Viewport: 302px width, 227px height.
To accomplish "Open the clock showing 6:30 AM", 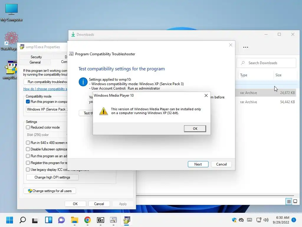I will coord(281,220).
